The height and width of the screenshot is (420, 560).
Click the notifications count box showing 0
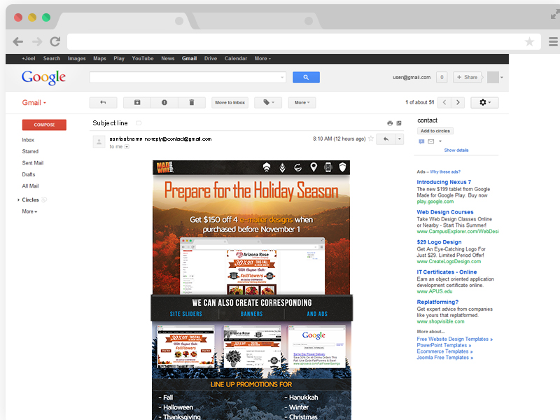click(x=442, y=77)
